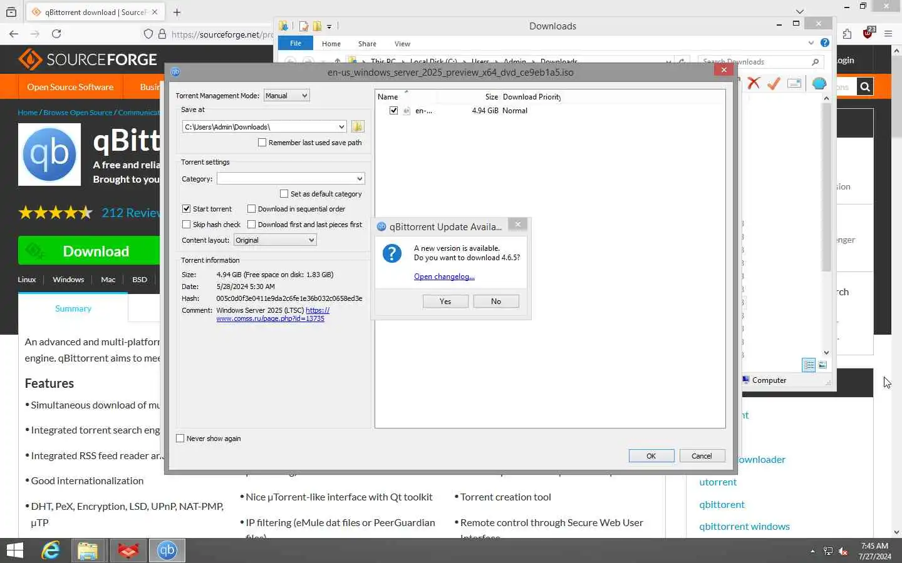The image size is (902, 563).
Task: Open the File tab in Explorer
Action: [x=296, y=43]
